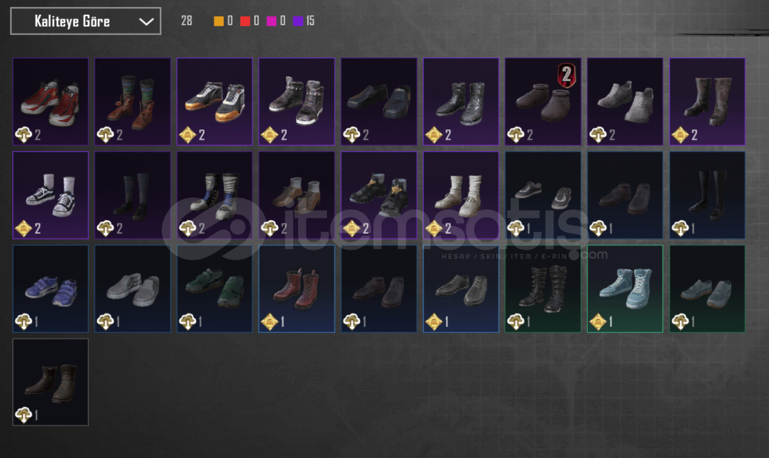Filter by the pink rarity swatch
The image size is (769, 458).
click(272, 21)
